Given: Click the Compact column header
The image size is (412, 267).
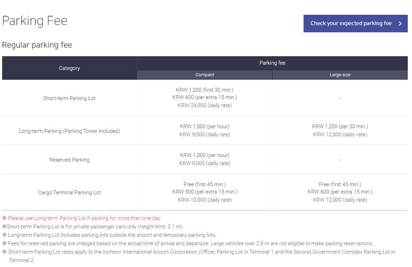Looking at the screenshot, I should tap(205, 75).
